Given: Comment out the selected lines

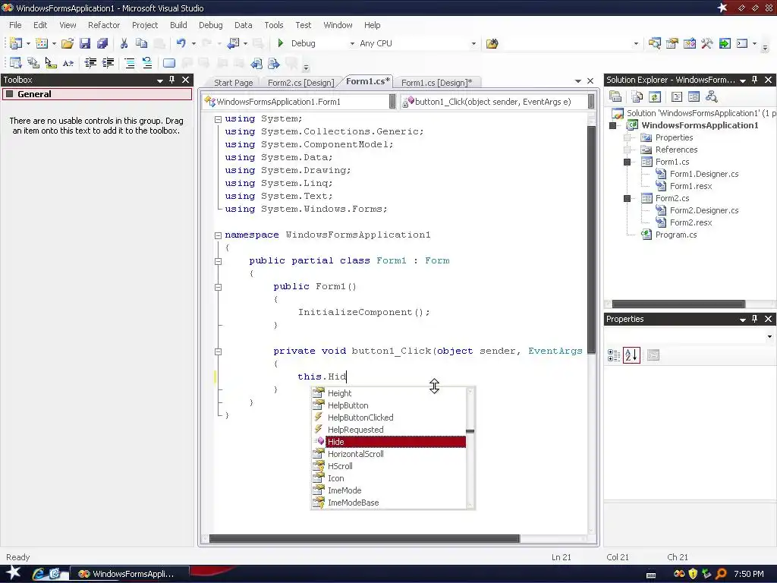Looking at the screenshot, I should [130, 63].
